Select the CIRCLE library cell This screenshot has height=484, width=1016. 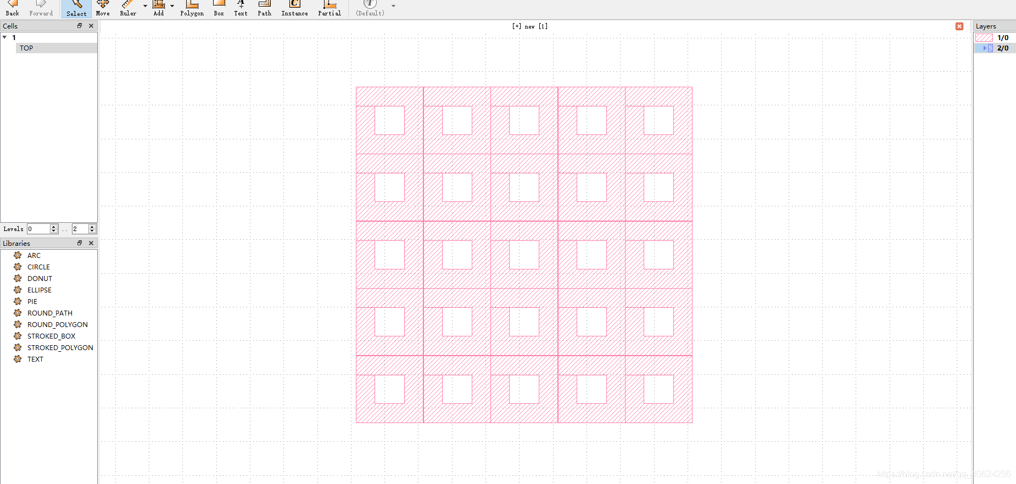[38, 267]
